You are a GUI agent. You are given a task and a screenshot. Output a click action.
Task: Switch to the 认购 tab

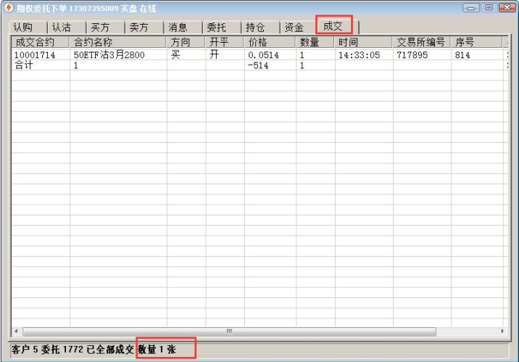(x=23, y=27)
